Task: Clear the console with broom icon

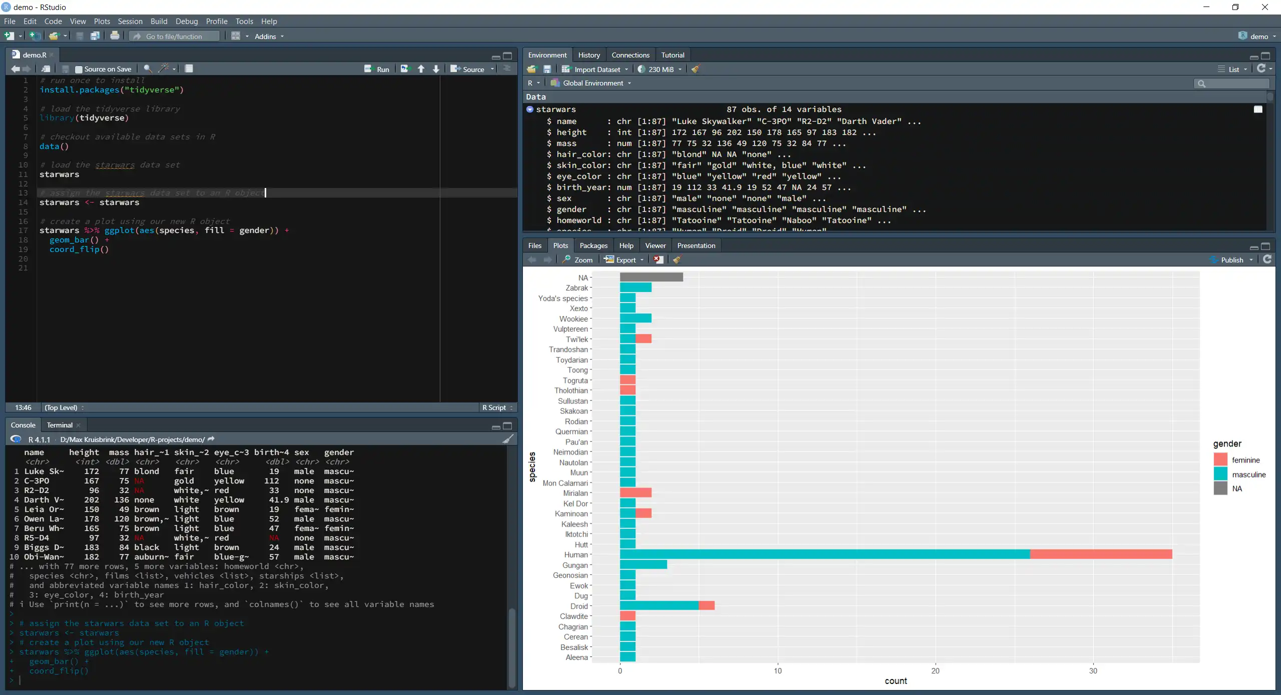Action: (x=508, y=439)
